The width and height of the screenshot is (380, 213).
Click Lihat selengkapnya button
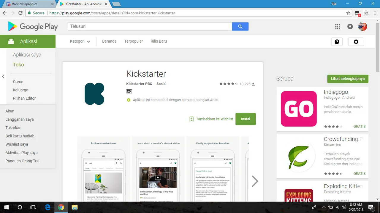[x=348, y=79]
